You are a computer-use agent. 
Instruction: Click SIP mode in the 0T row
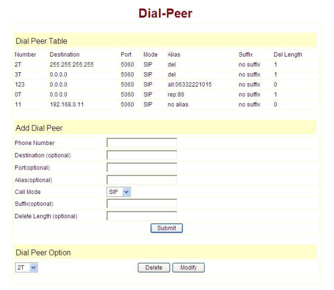148,94
